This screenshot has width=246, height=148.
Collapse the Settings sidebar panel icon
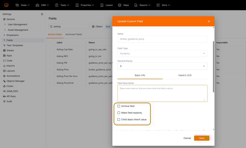42,14
